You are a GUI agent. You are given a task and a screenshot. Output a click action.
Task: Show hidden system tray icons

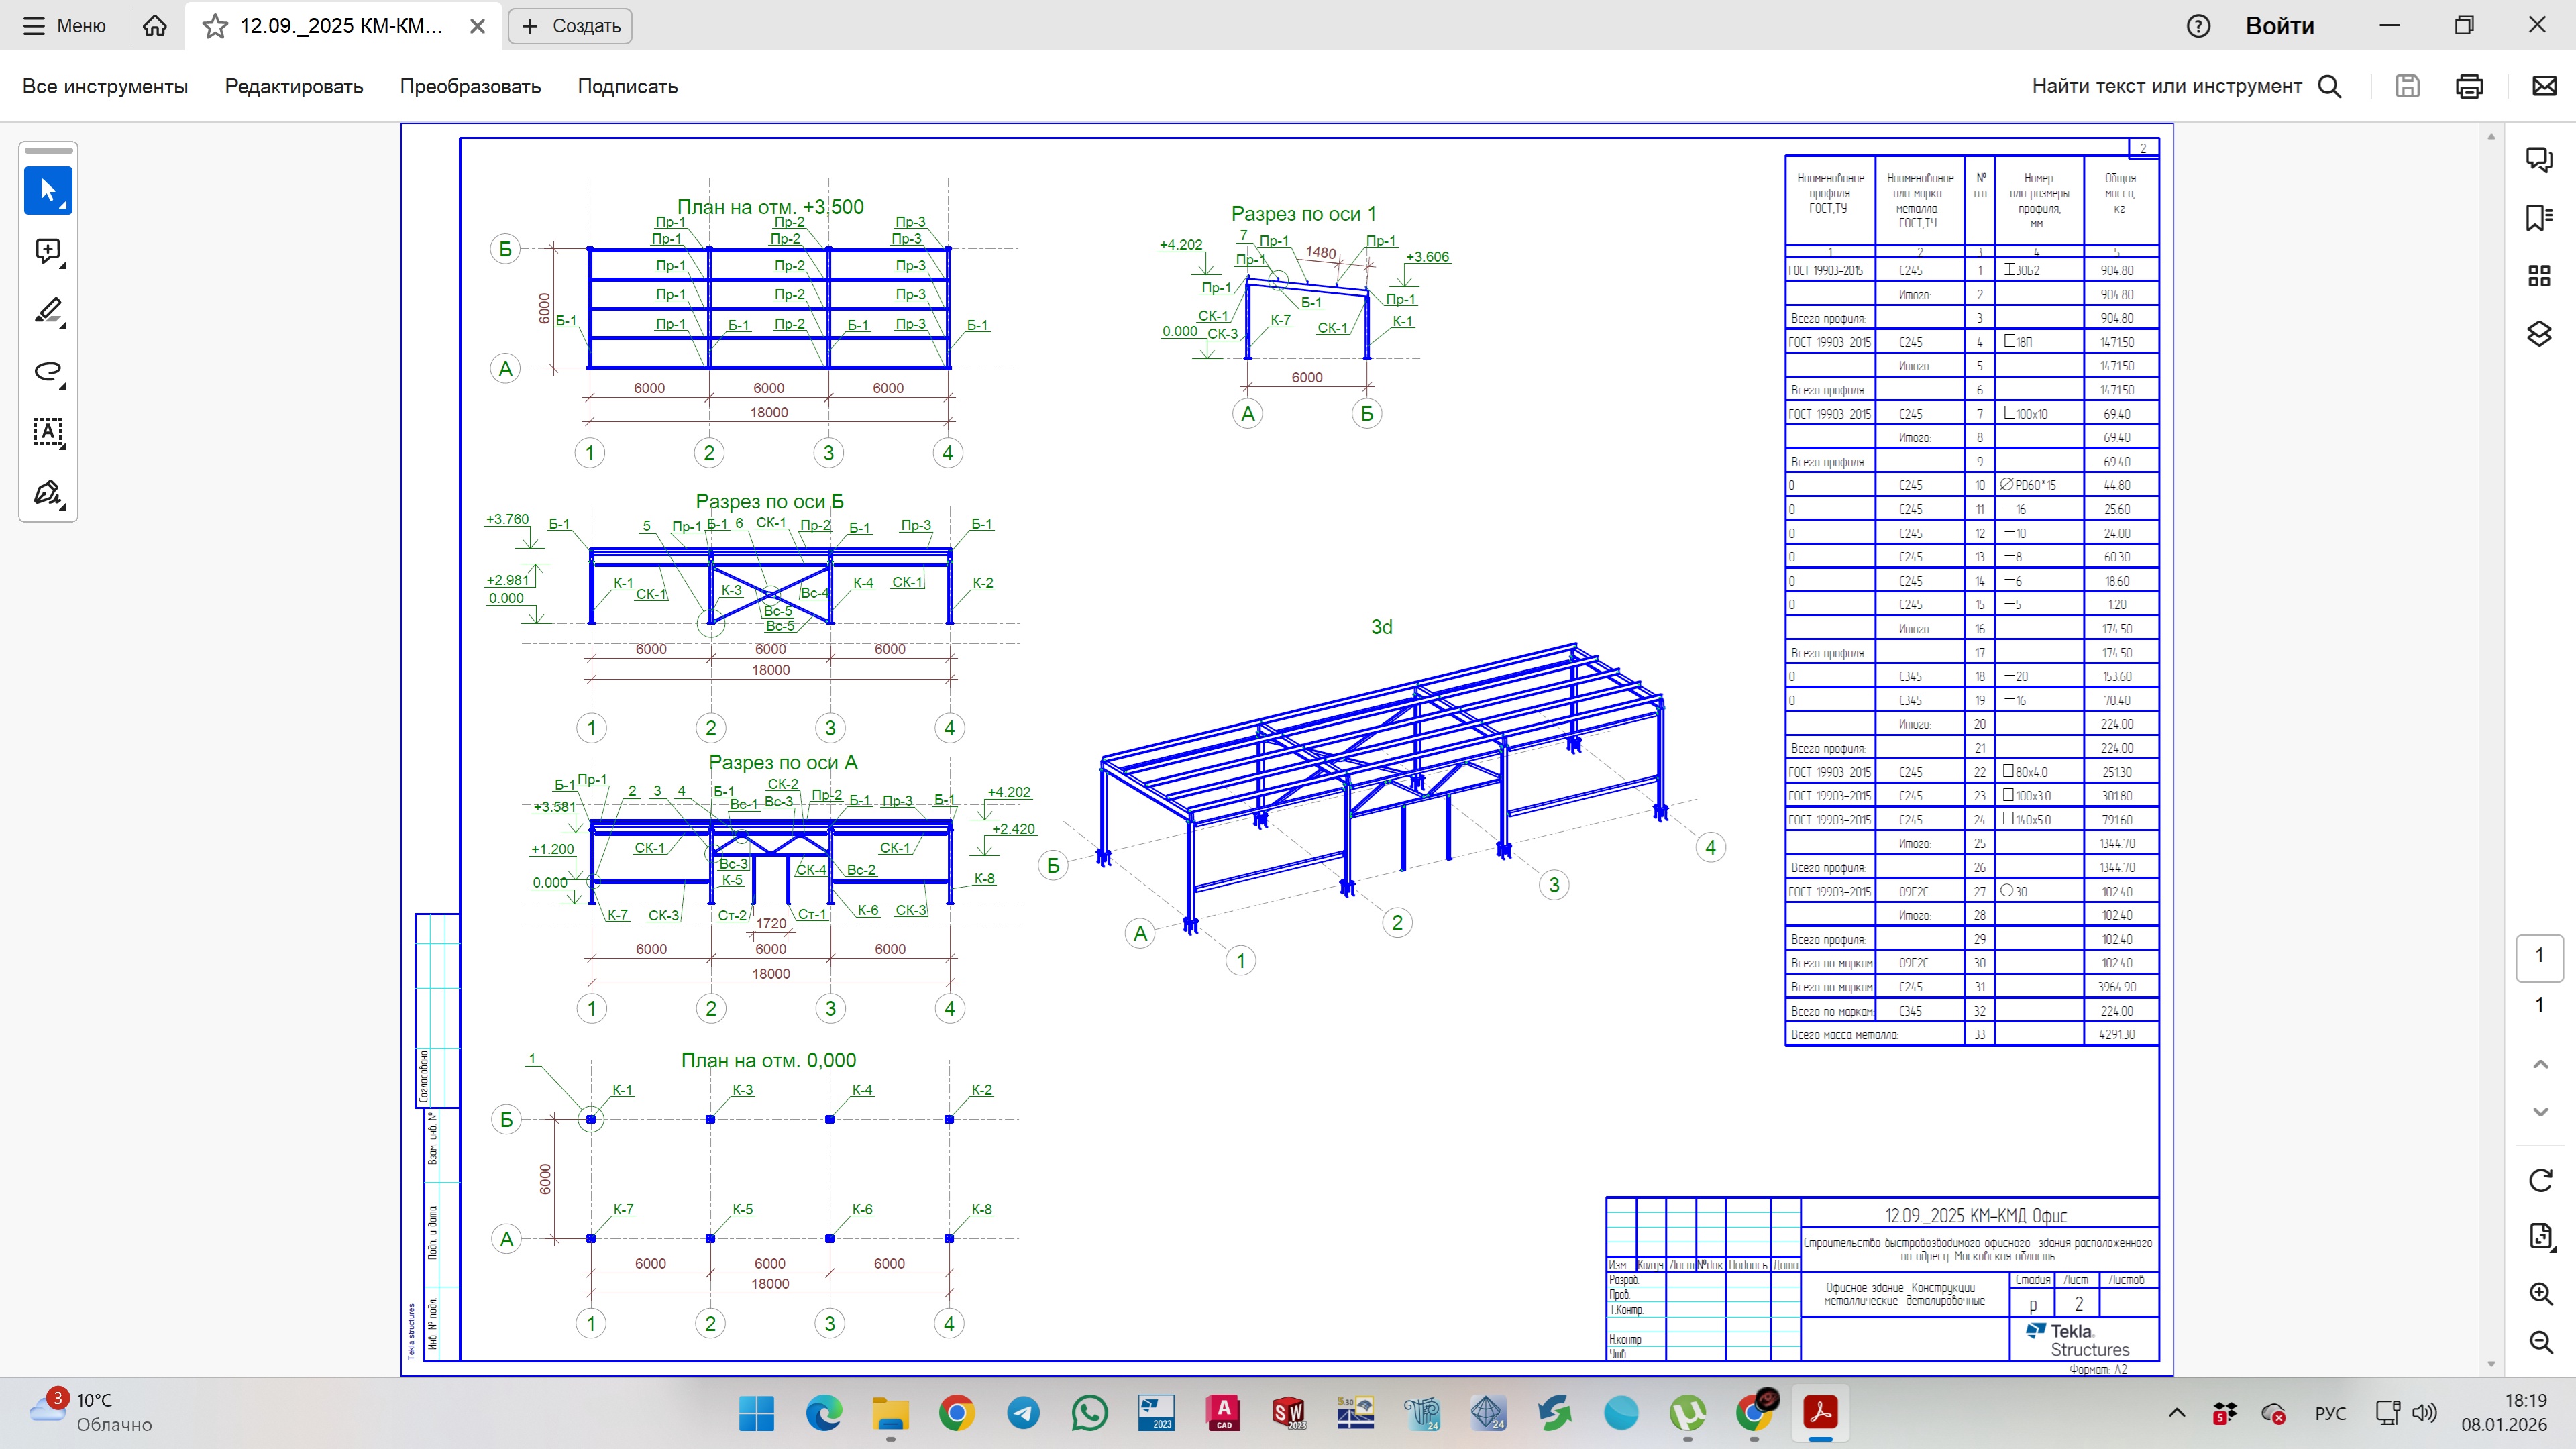tap(2176, 1413)
